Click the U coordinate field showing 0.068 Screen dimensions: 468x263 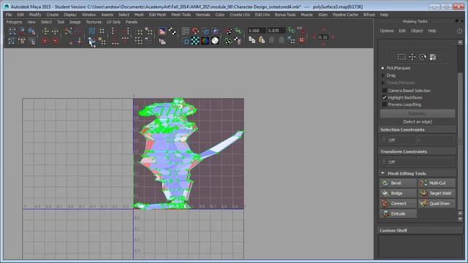pyautogui.click(x=257, y=31)
